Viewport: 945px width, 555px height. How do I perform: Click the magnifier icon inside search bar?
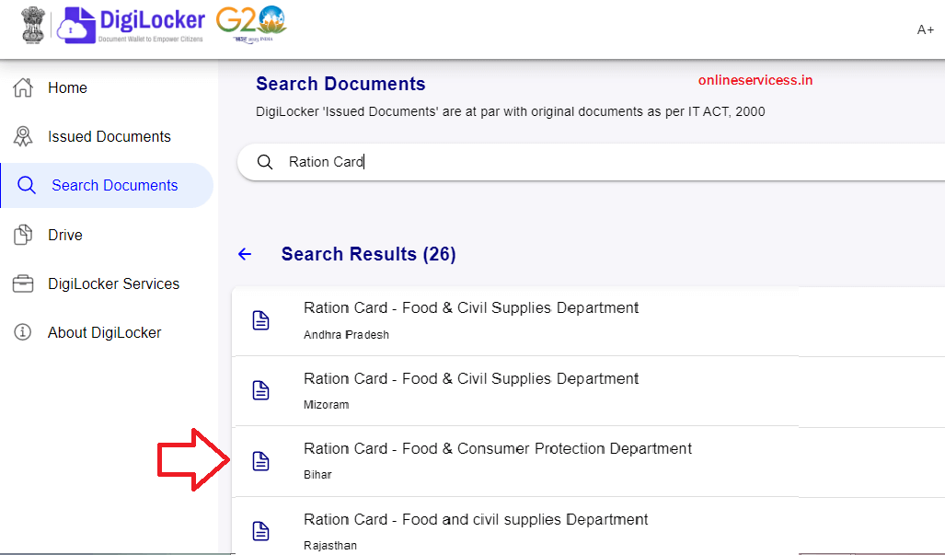pos(265,161)
